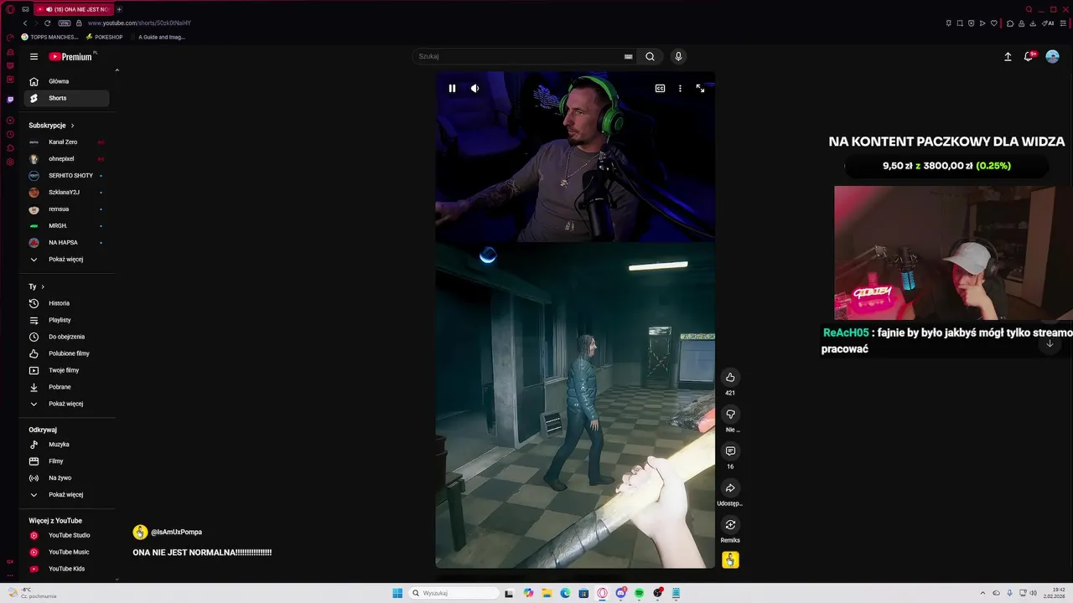The height and width of the screenshot is (603, 1073).
Task: Go to Główna in the sidebar
Action: click(x=66, y=81)
